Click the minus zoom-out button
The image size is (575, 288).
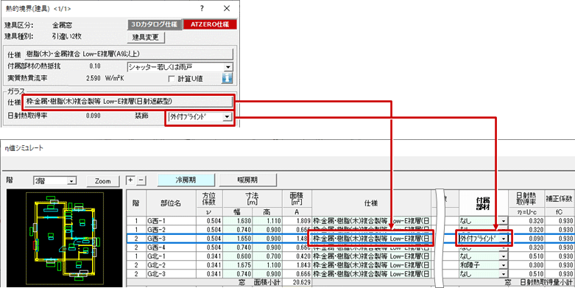coord(142,180)
